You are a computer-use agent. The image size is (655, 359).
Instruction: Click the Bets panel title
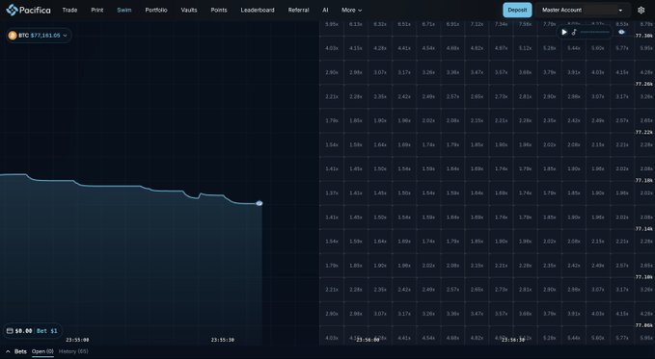pyautogui.click(x=20, y=352)
